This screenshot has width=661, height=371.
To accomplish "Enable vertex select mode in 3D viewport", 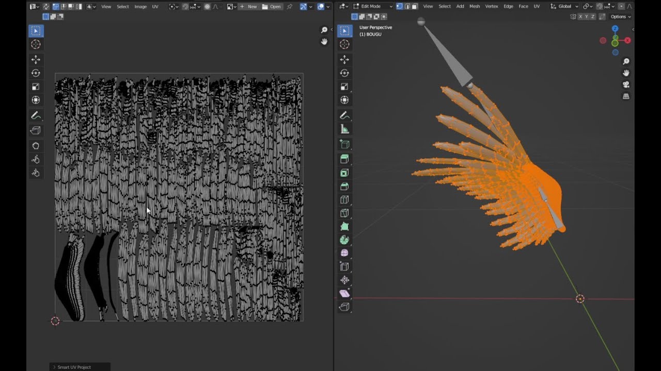I will point(399,6).
